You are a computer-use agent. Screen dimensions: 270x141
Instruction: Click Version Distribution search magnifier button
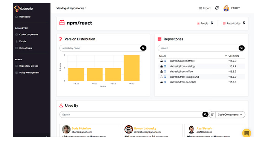[143, 48]
